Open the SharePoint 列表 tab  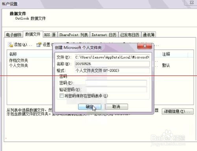pos(74,35)
